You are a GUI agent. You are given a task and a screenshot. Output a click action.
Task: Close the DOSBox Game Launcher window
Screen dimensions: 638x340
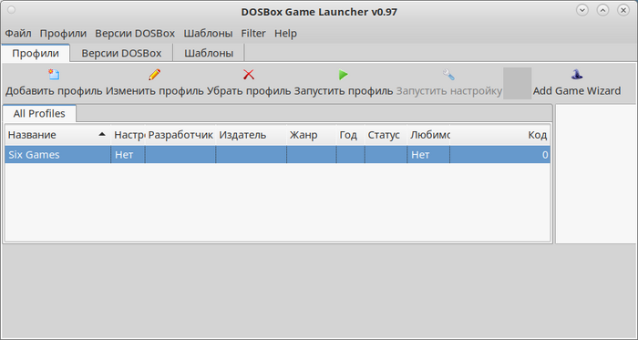(623, 10)
